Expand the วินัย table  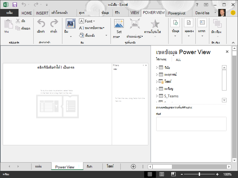coord(157,68)
